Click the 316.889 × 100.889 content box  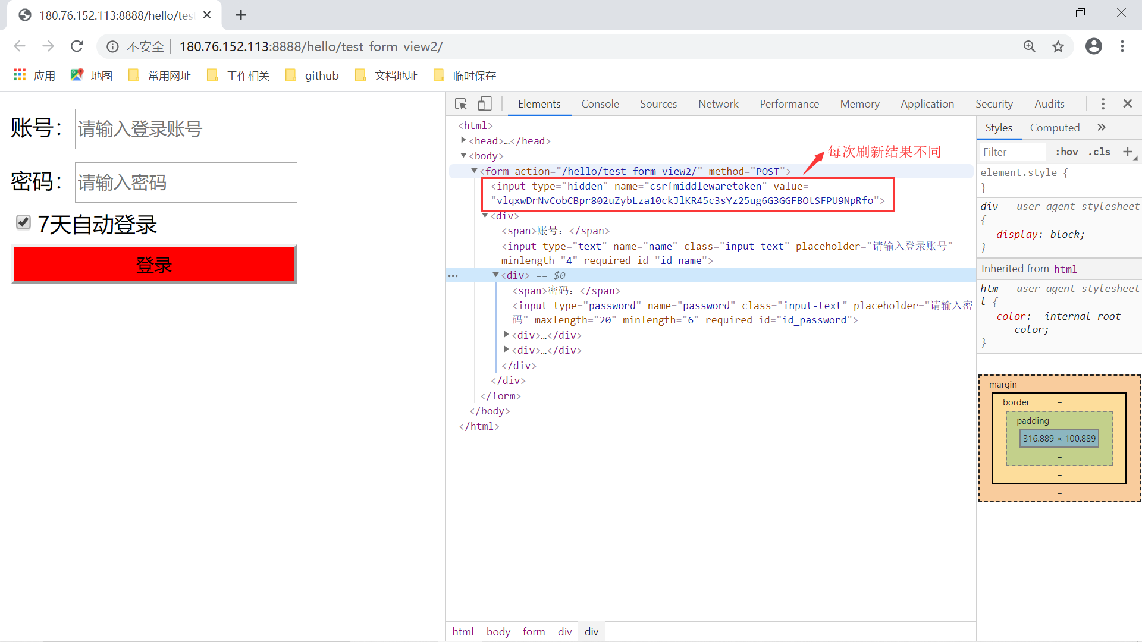click(x=1059, y=439)
